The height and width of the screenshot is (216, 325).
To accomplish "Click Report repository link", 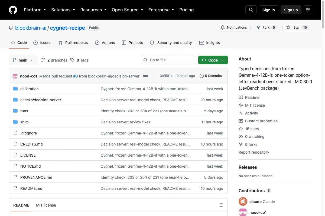I will click(x=254, y=152).
